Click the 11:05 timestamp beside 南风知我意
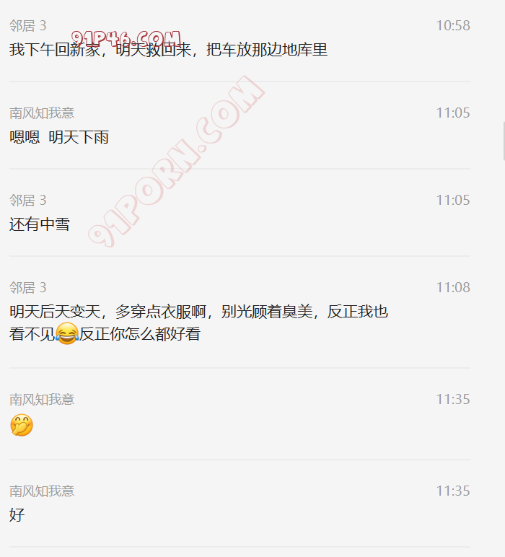The height and width of the screenshot is (557, 505). pyautogui.click(x=453, y=113)
